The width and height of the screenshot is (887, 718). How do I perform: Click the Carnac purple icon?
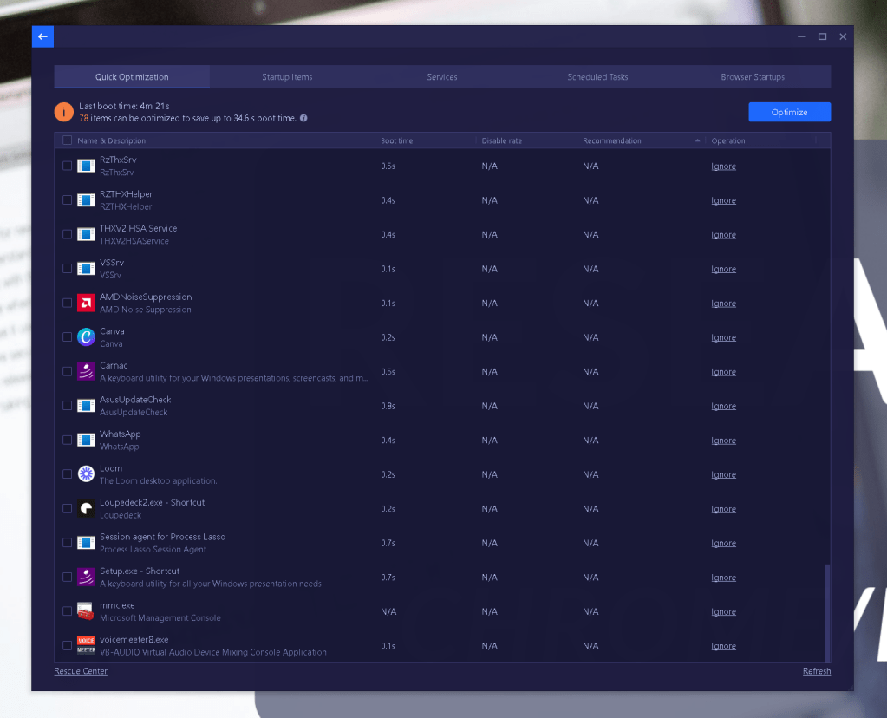point(86,372)
